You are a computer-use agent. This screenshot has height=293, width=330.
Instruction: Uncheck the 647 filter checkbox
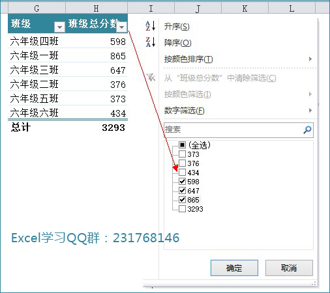coord(182,190)
